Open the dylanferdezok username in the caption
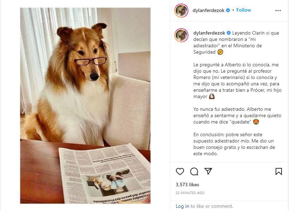 209,33
